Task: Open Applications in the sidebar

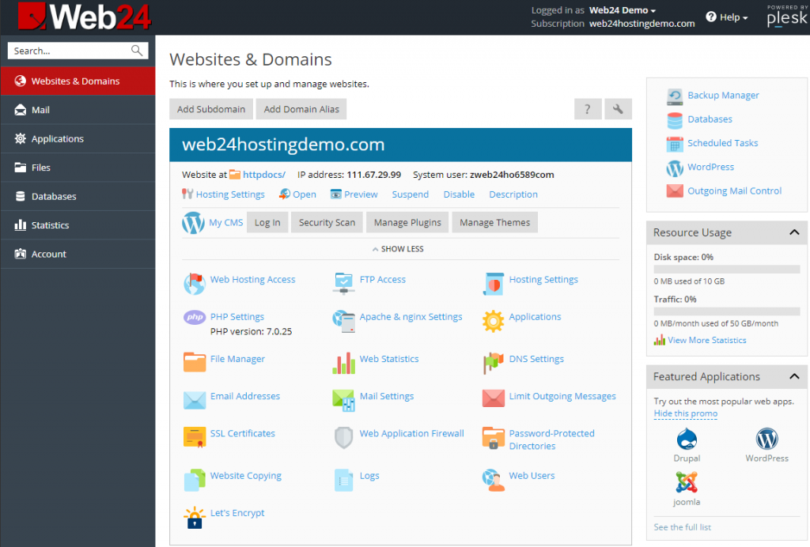Action: pos(78,139)
